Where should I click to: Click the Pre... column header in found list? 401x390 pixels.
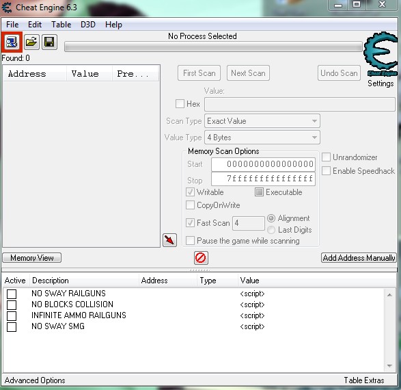(135, 74)
